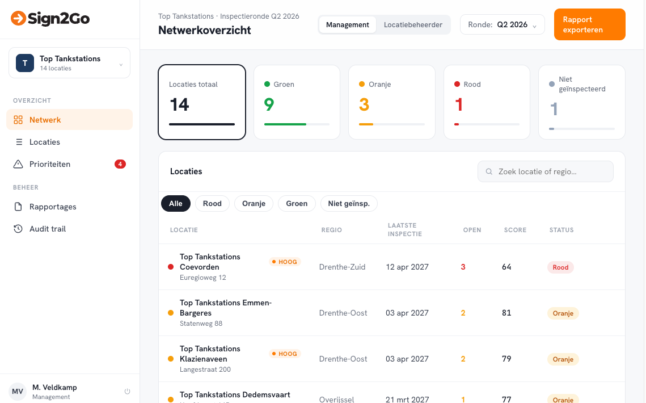Click the Sign2Go arrow logo icon
The image size is (646, 403).
point(18,18)
